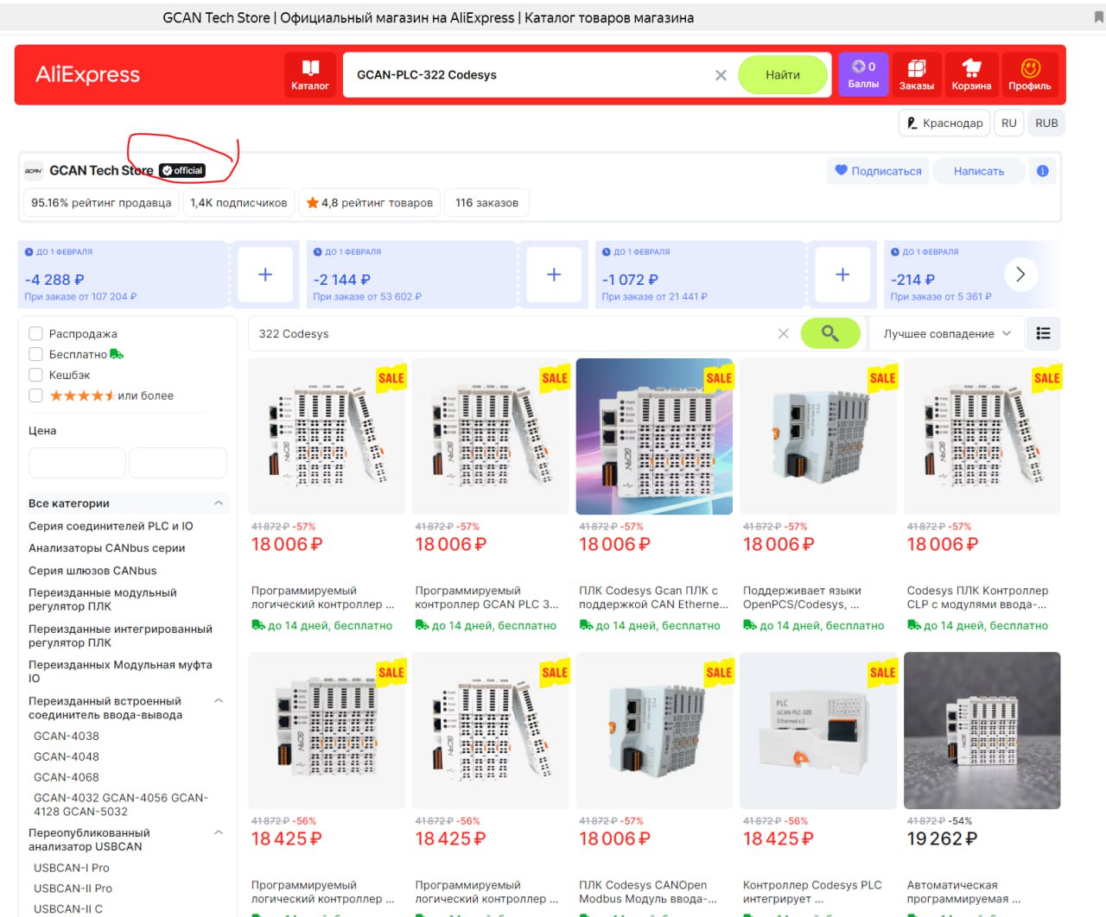Open Переизданные модульный регулятор ПЛК category
The image size is (1106, 917).
click(x=103, y=600)
